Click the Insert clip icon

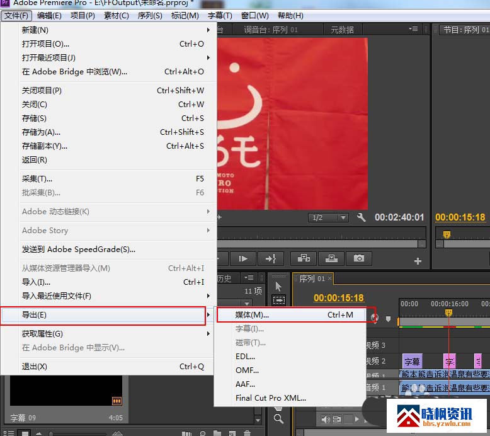304,258
